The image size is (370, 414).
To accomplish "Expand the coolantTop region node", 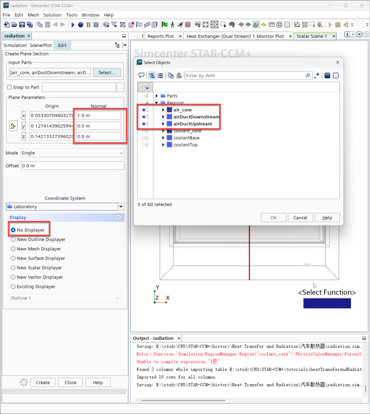I will coord(163,145).
